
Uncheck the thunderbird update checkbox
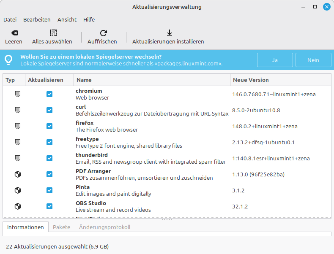49,158
